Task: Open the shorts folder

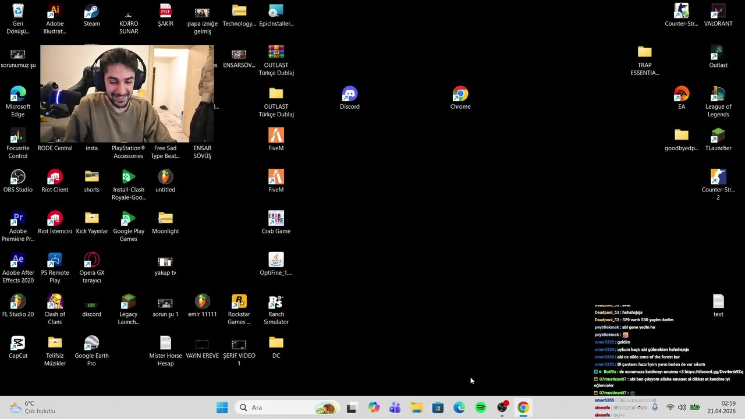Action: click(x=91, y=181)
